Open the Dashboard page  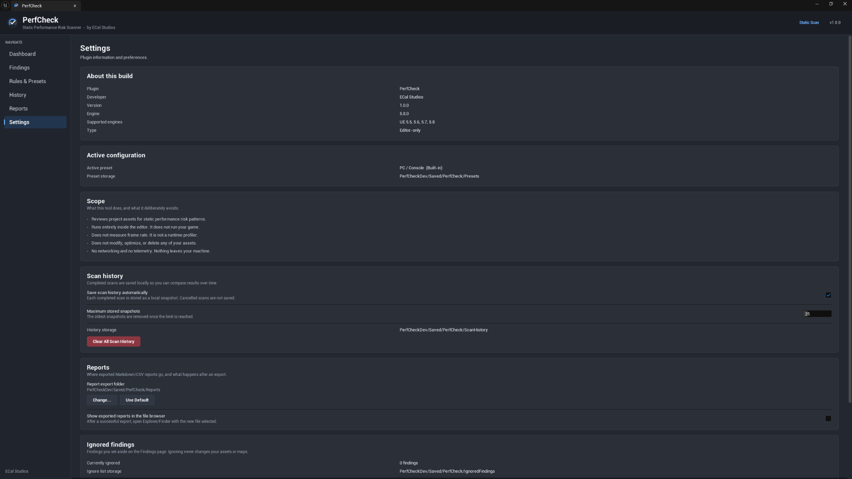[x=35, y=54]
